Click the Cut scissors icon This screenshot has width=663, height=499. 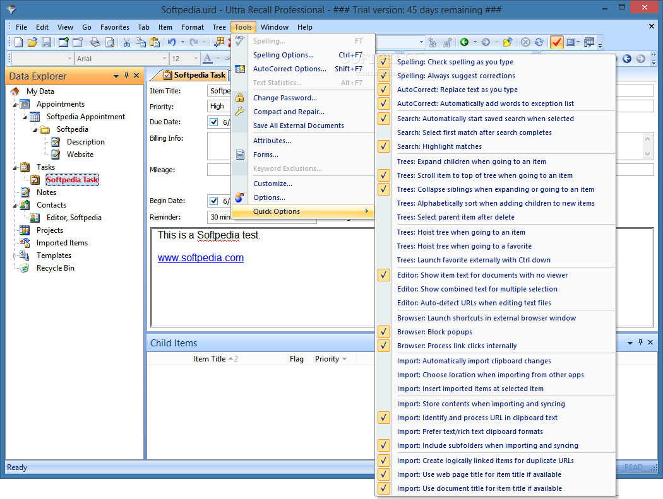(x=127, y=42)
